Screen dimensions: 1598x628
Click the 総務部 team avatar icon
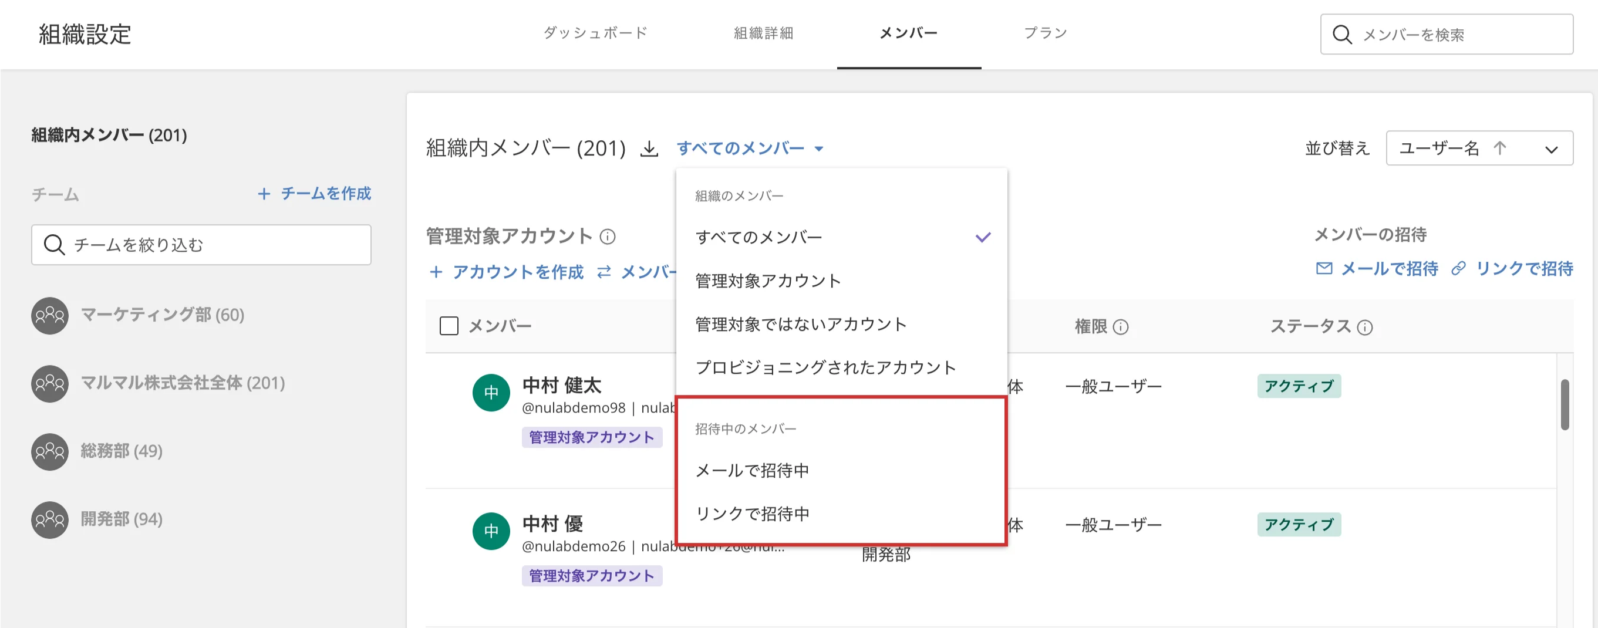(50, 451)
